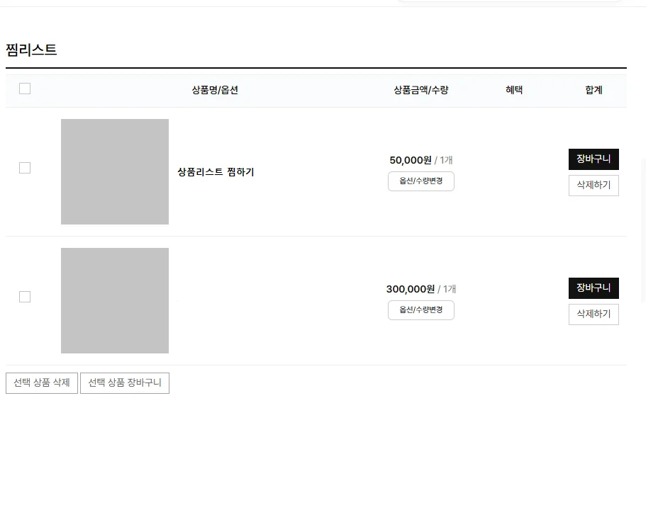This screenshot has width=658, height=522.
Task: Check the box for the 300,000원 item
Action: [x=25, y=297]
